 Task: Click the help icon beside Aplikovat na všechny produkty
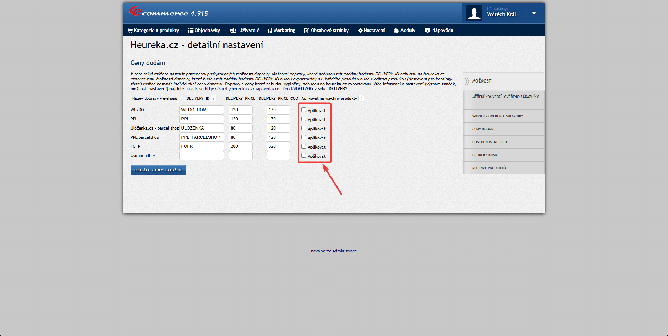point(361,98)
